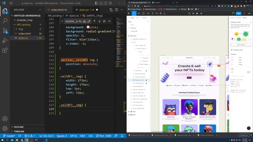Go to next match in find widget
The width and height of the screenshot is (253, 142).
tap(99, 21)
